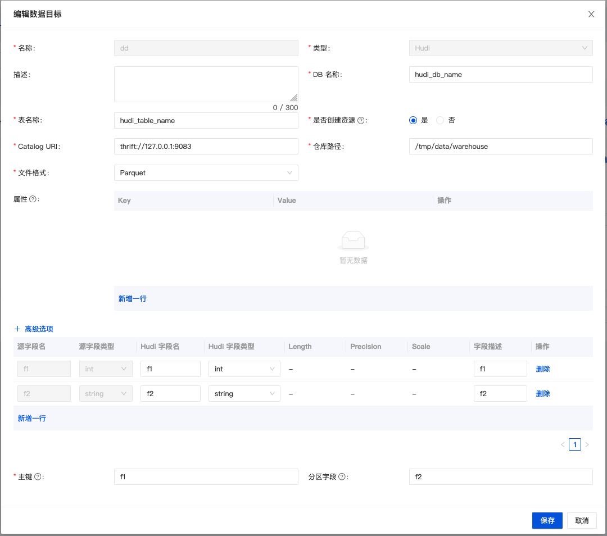Screen dimensions: 607x536
Task: Add a new row in 属性 table
Action: coord(133,299)
